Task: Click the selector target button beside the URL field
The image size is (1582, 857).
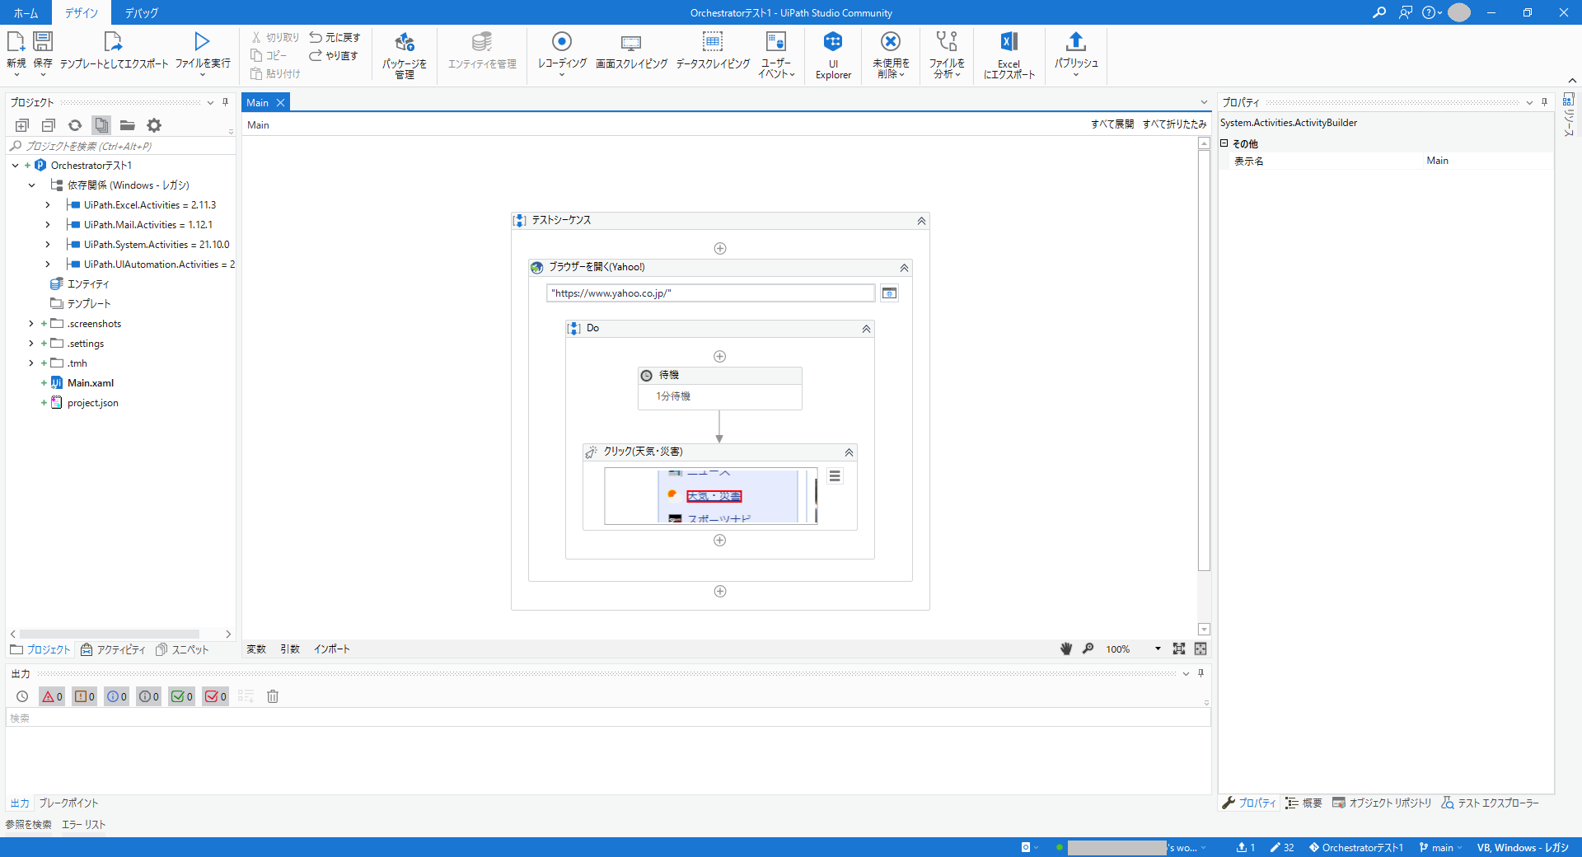Action: tap(889, 293)
